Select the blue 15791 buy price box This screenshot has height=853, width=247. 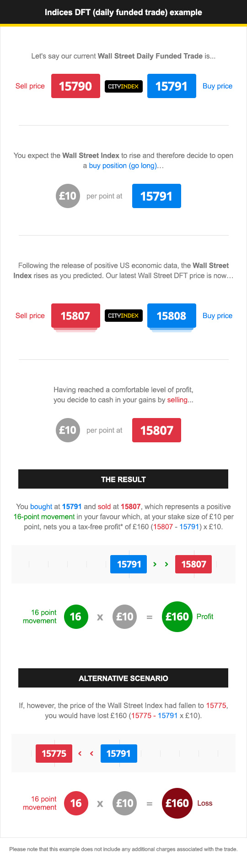[172, 86]
